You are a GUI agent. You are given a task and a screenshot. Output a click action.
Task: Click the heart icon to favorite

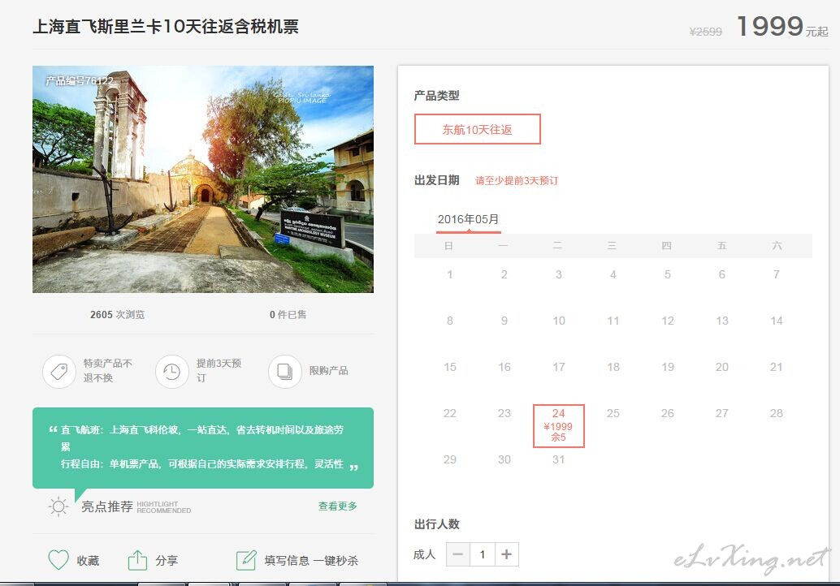click(58, 560)
